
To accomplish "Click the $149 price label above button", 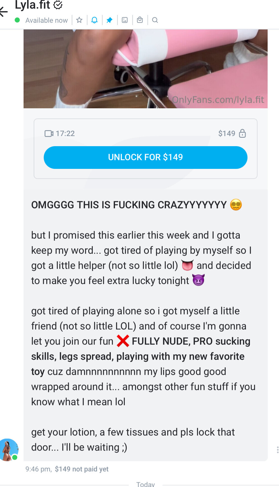I will [227, 133].
